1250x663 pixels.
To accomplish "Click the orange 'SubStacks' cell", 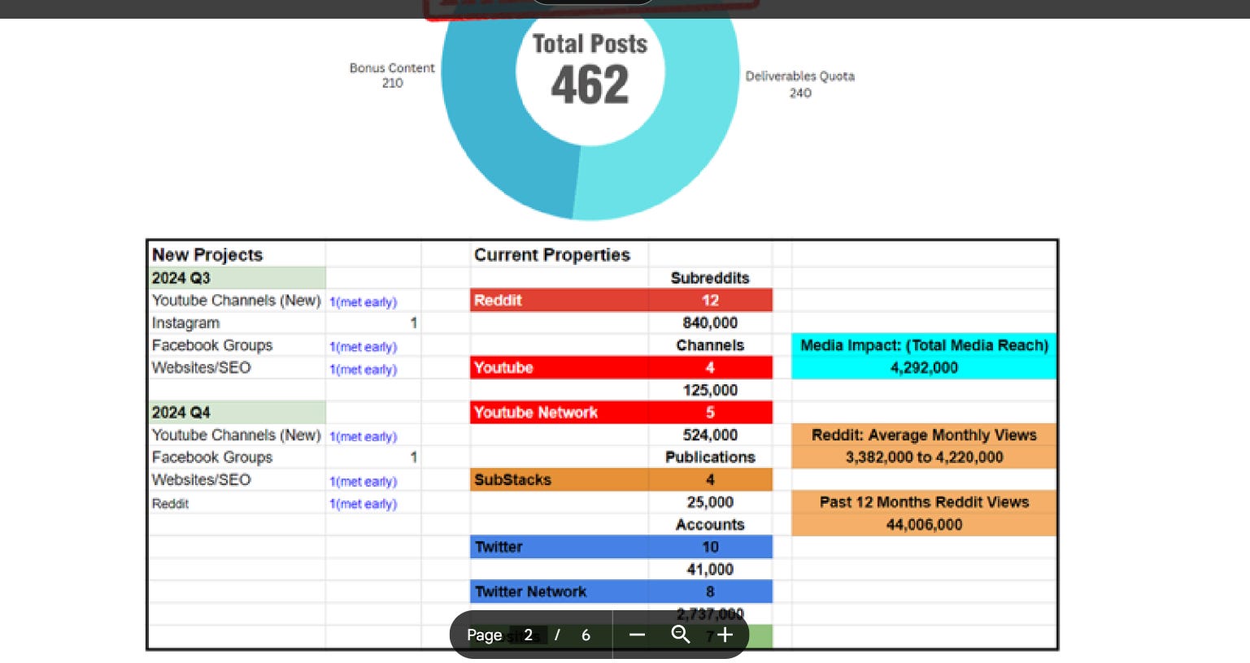I will tap(560, 480).
